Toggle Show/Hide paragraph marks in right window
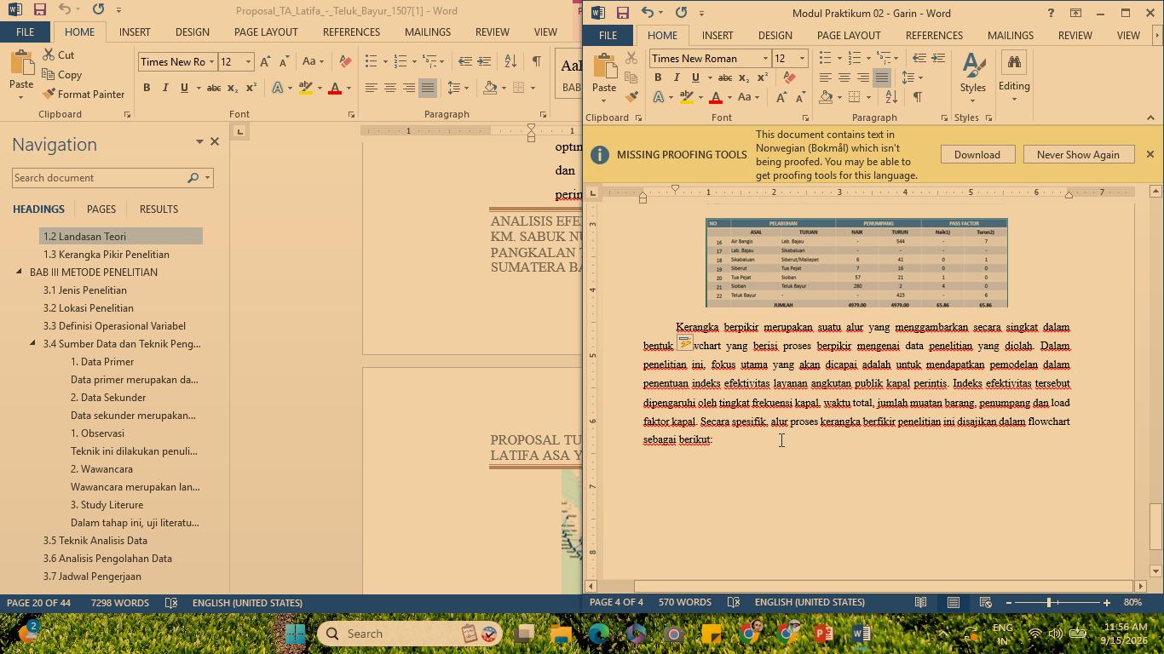 click(x=918, y=97)
